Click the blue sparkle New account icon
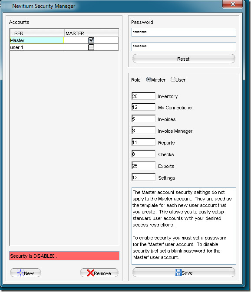Image resolution: width=251 pixels, height=292 pixels. pos(20,273)
